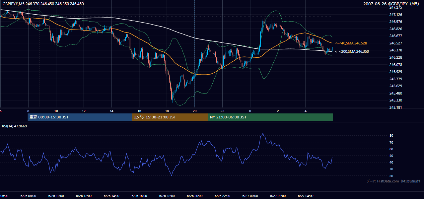Image resolution: width=424 pixels, height=199 pixels.
Task: Click the '6/26 22:00' bottom timestamp
Action: 222,196
